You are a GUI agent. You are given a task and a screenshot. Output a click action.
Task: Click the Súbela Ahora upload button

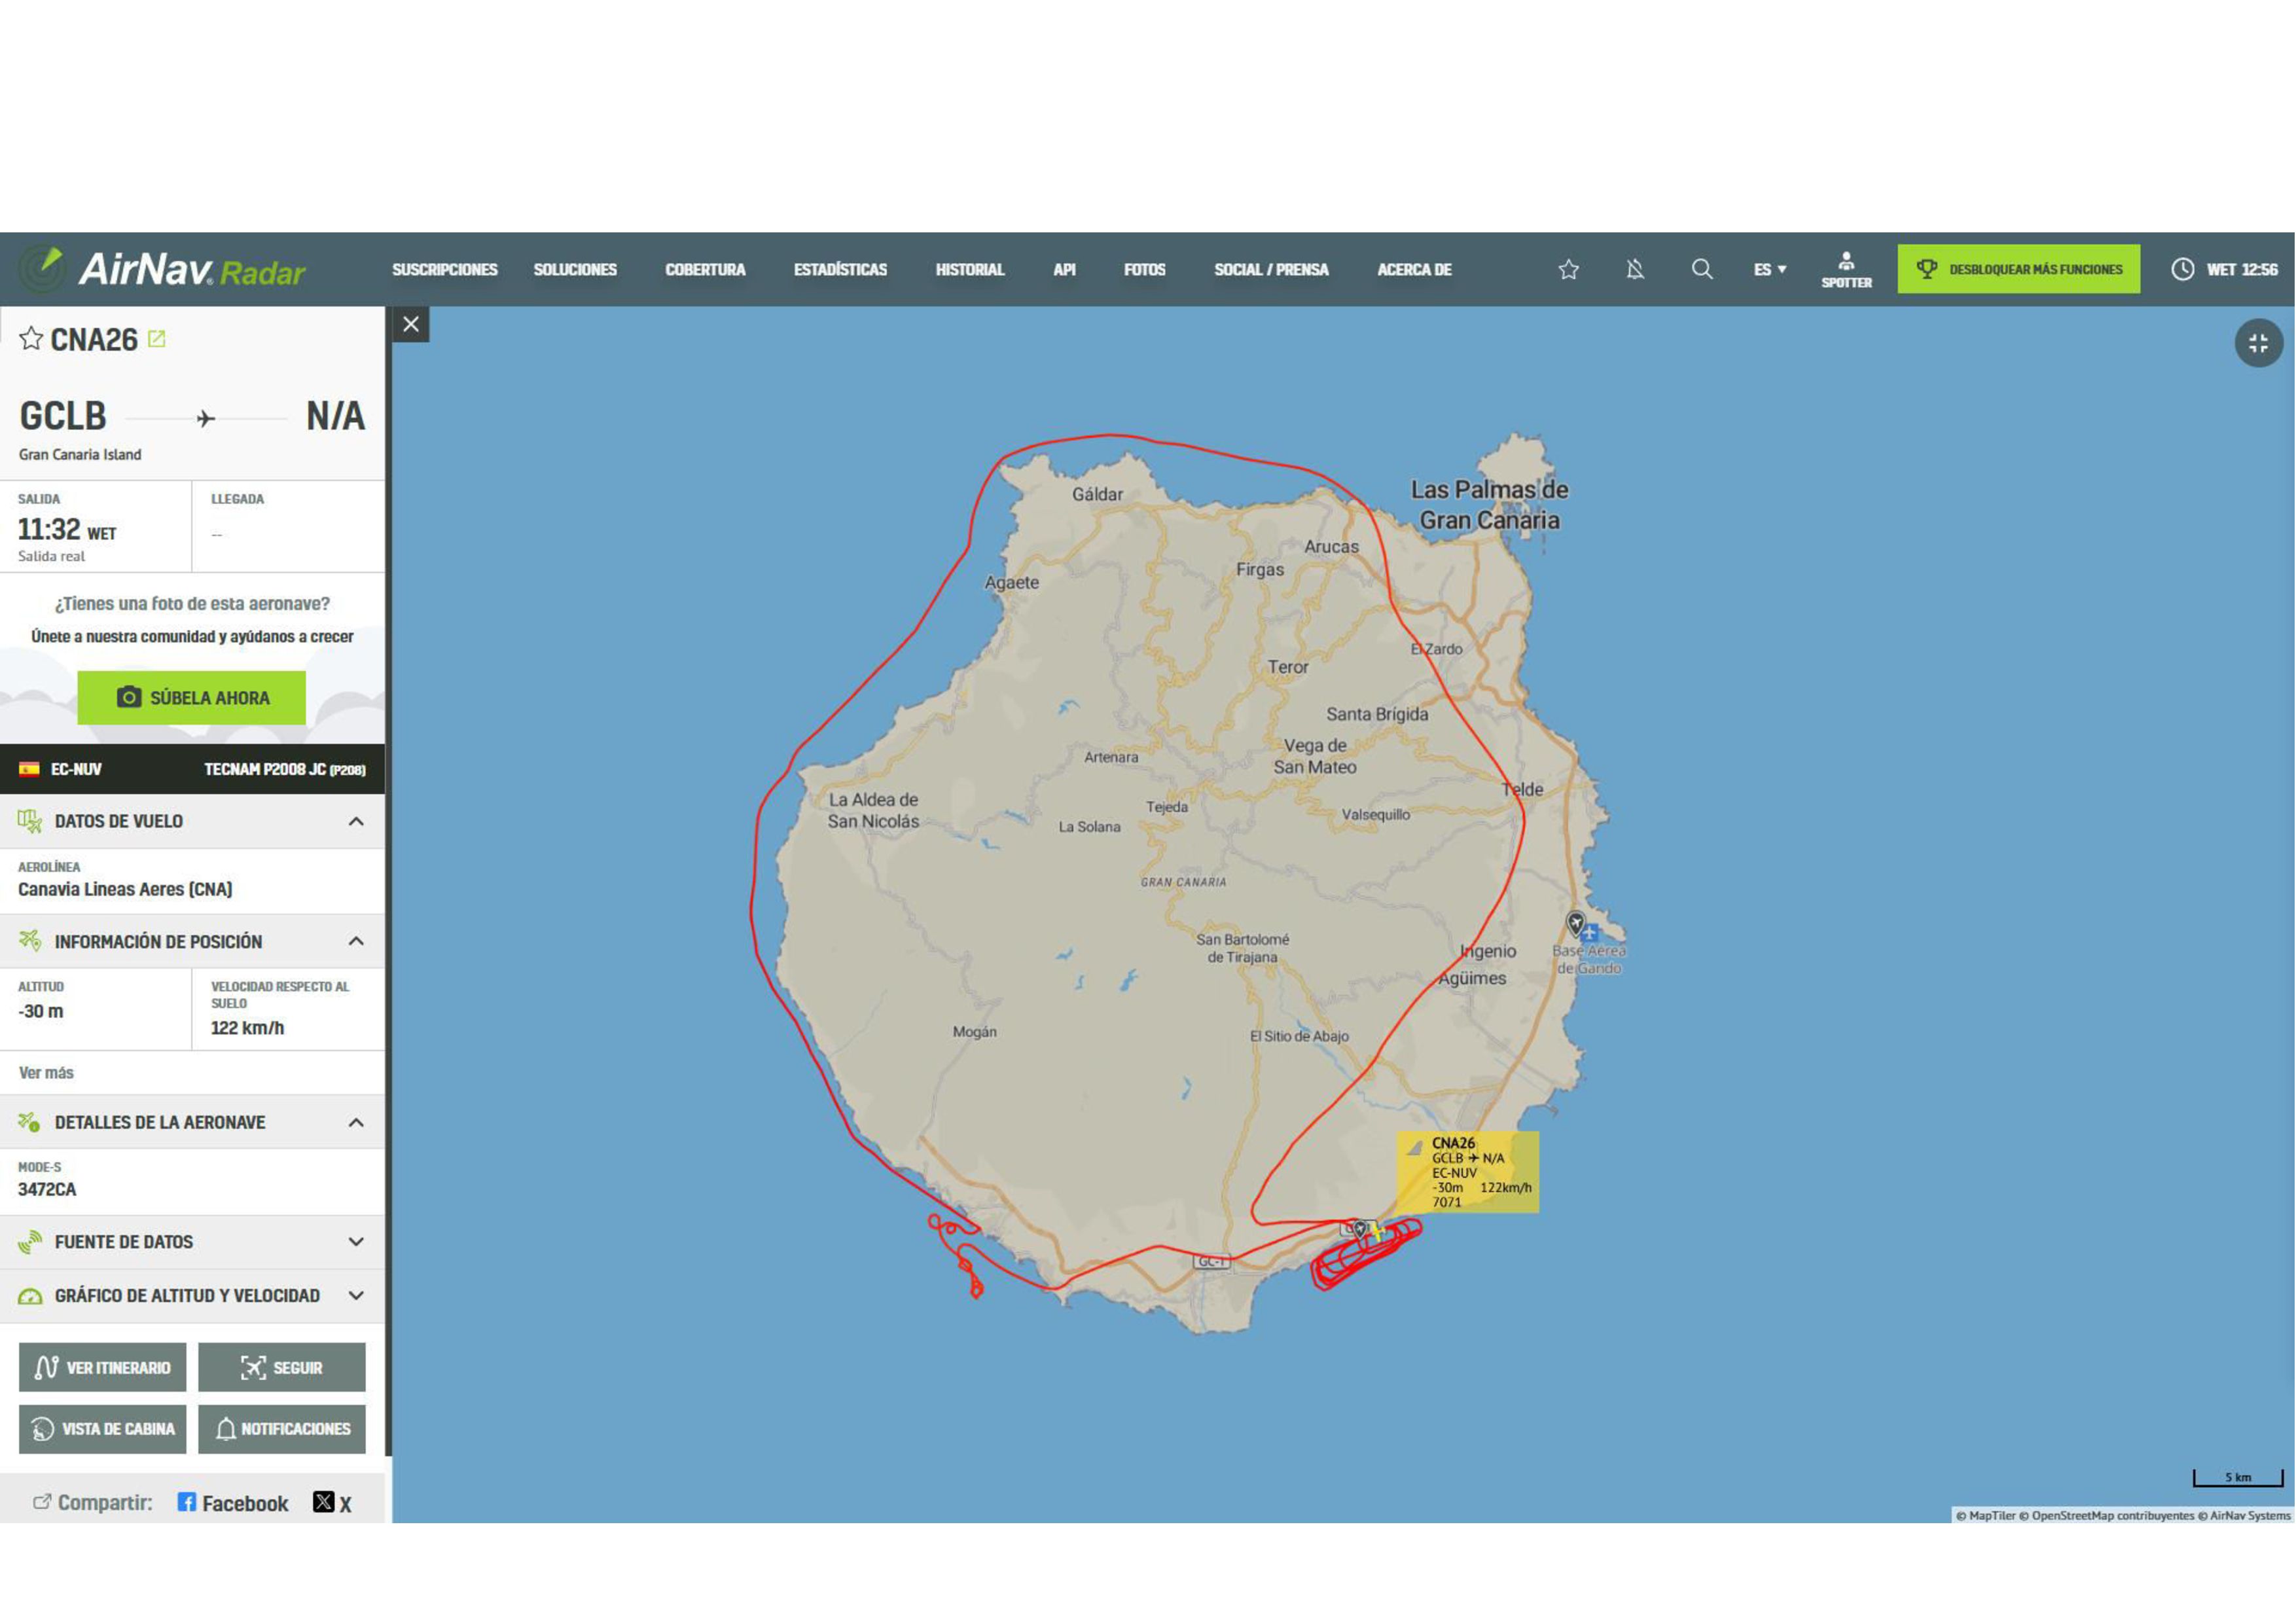point(191,697)
